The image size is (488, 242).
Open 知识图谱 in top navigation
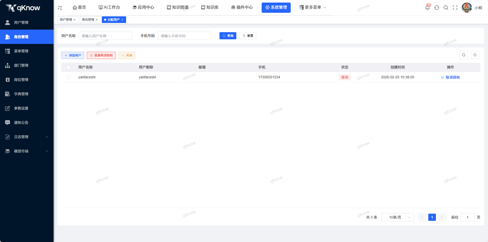coord(178,7)
